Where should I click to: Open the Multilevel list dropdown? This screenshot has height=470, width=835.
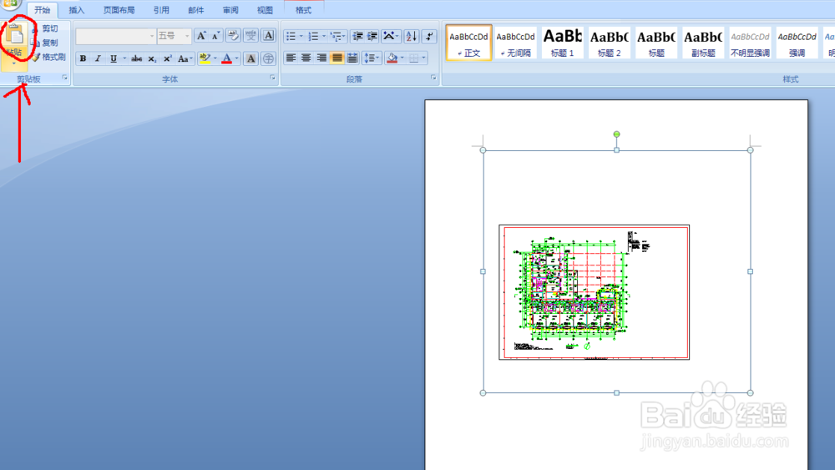click(344, 36)
